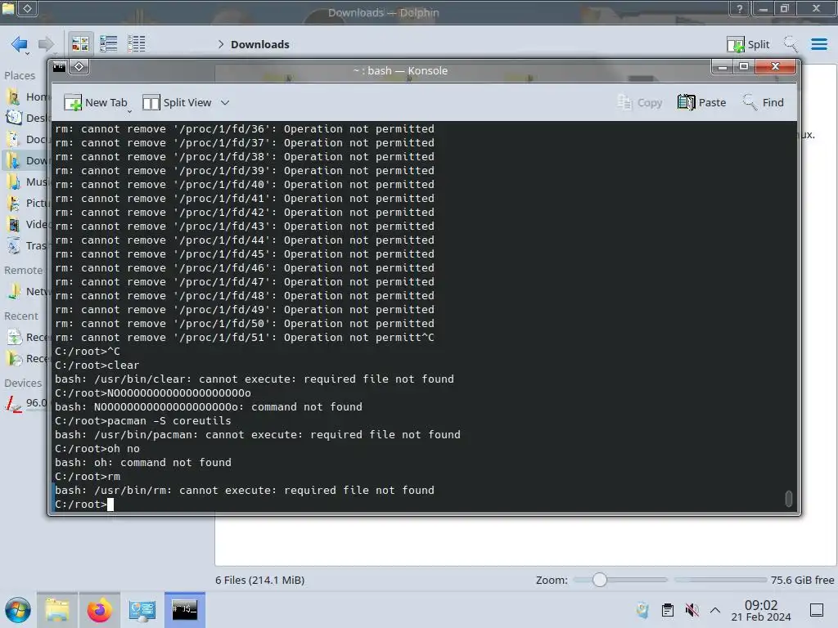Viewport: 838px width, 628px height.
Task: Select Documents place in Dolphin sidebar
Action: pyautogui.click(x=27, y=139)
